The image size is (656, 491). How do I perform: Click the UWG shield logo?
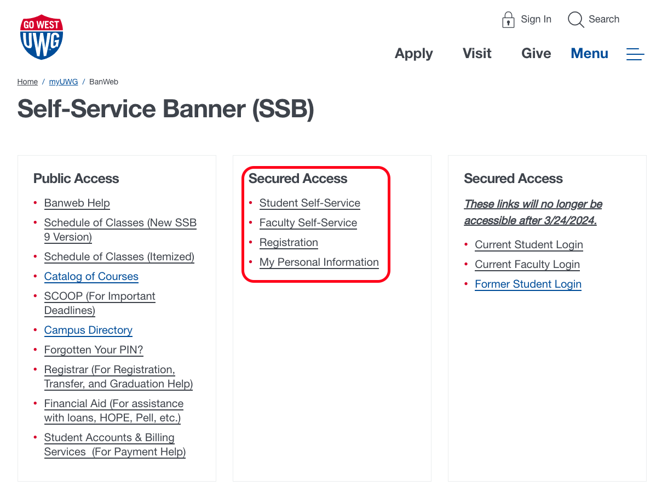coord(42,36)
